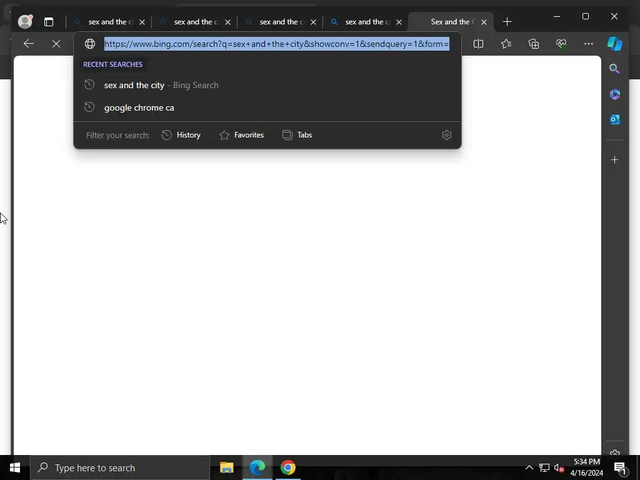Open Google Chrome from taskbar

287,467
